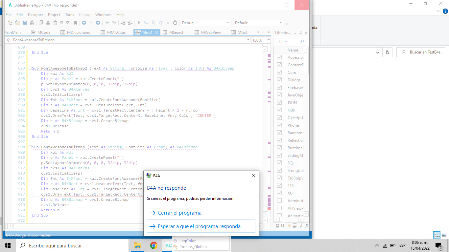The width and height of the screenshot is (449, 252).
Task: Click the increase indent icon
Action: (x=130, y=23)
